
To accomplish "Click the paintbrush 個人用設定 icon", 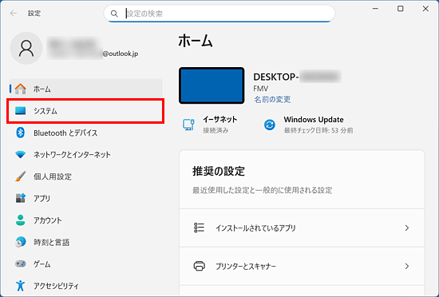I will click(20, 176).
